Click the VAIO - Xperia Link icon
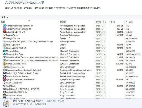142x108 pixels. point(4,83)
